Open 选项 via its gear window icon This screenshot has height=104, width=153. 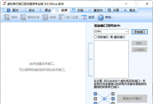pos(84,17)
